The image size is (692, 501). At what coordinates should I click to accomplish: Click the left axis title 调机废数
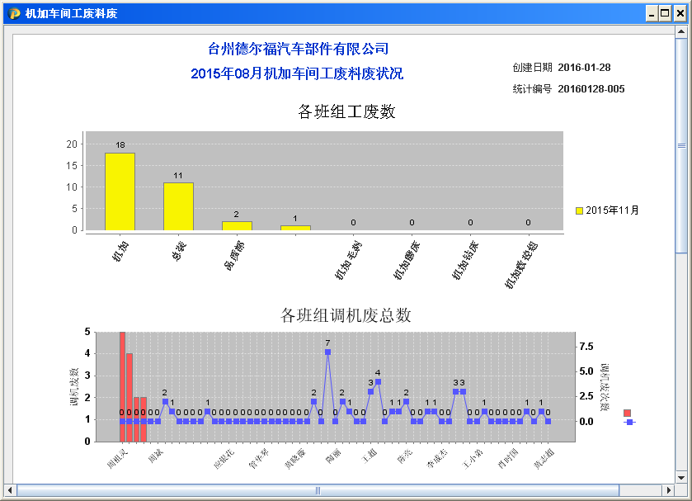click(x=74, y=386)
